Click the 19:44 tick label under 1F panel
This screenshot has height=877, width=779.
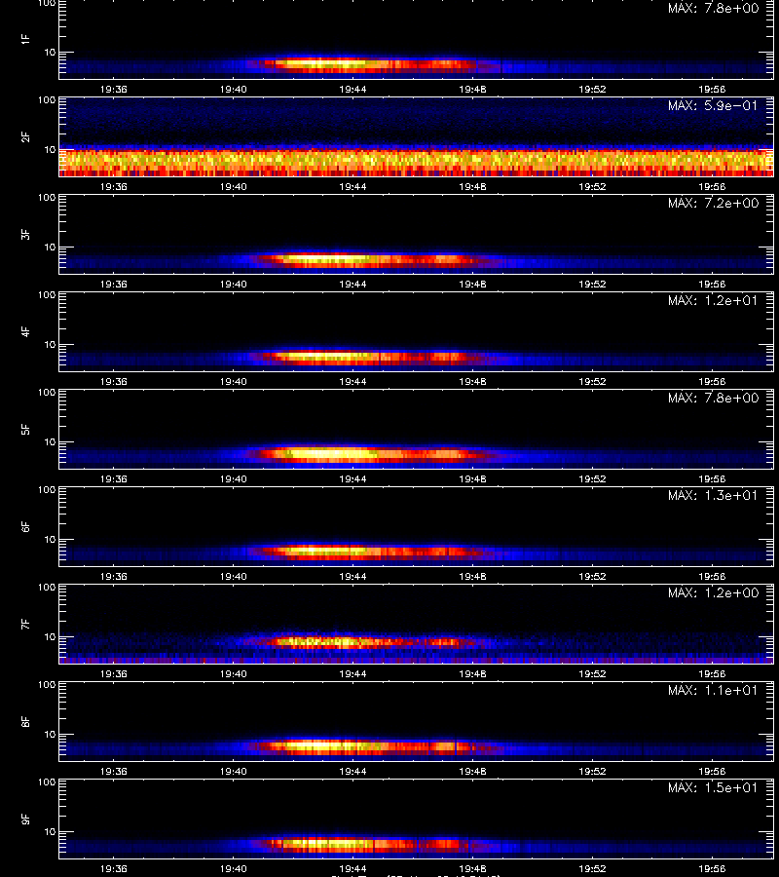coord(352,90)
